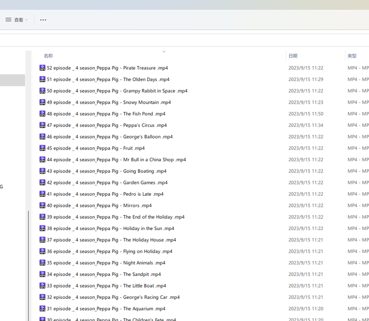This screenshot has width=369, height=321.
Task: Select file name '40 episode ... Mirrors .mp4'
Action: click(99, 205)
